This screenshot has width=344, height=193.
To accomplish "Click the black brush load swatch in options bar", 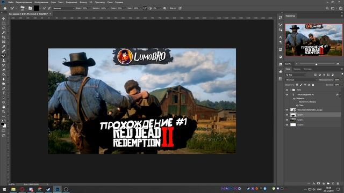I will click(36, 8).
